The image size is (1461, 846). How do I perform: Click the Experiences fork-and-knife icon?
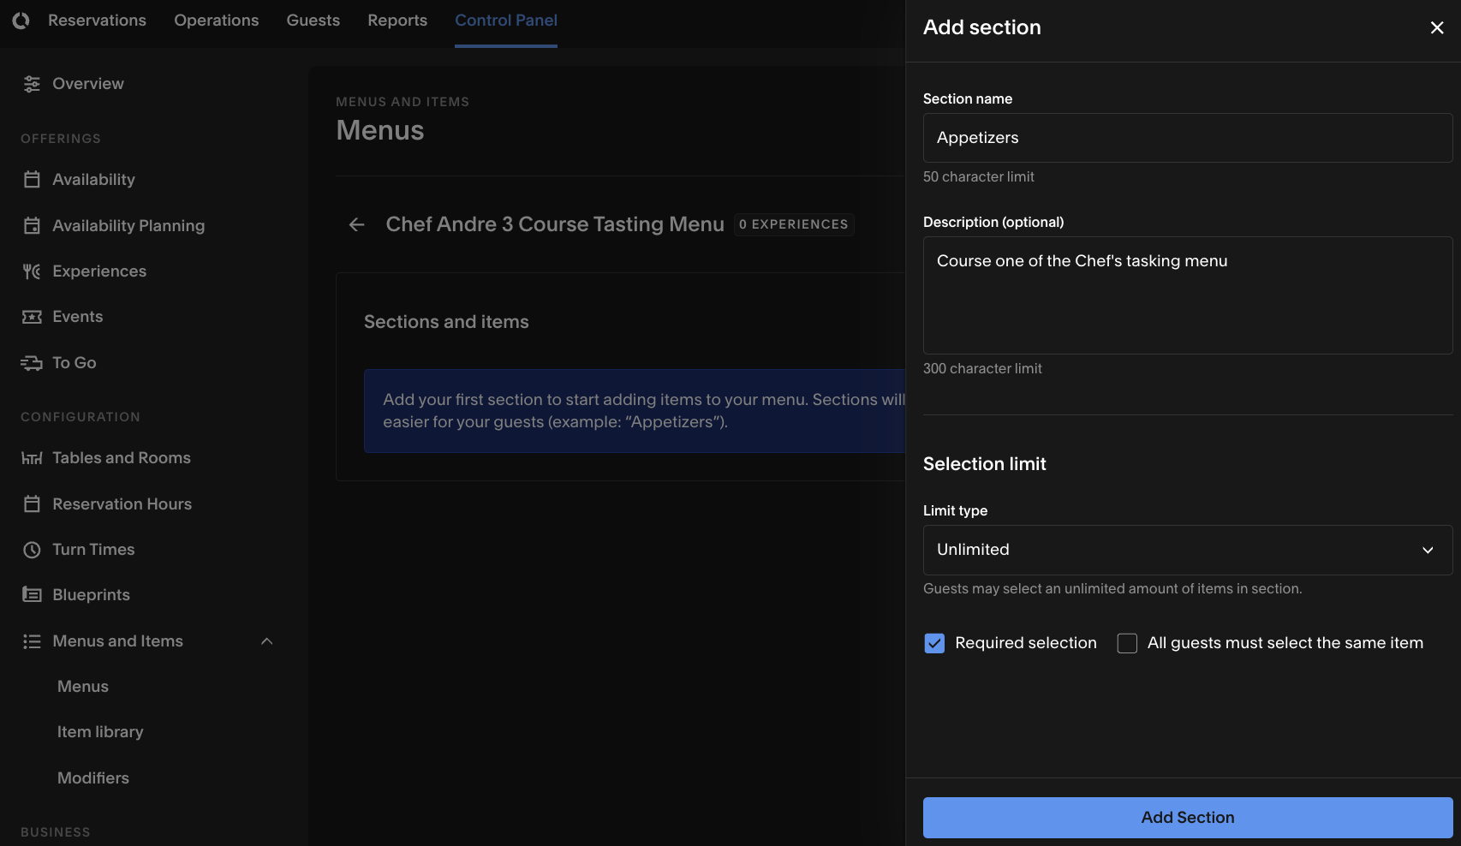(32, 271)
